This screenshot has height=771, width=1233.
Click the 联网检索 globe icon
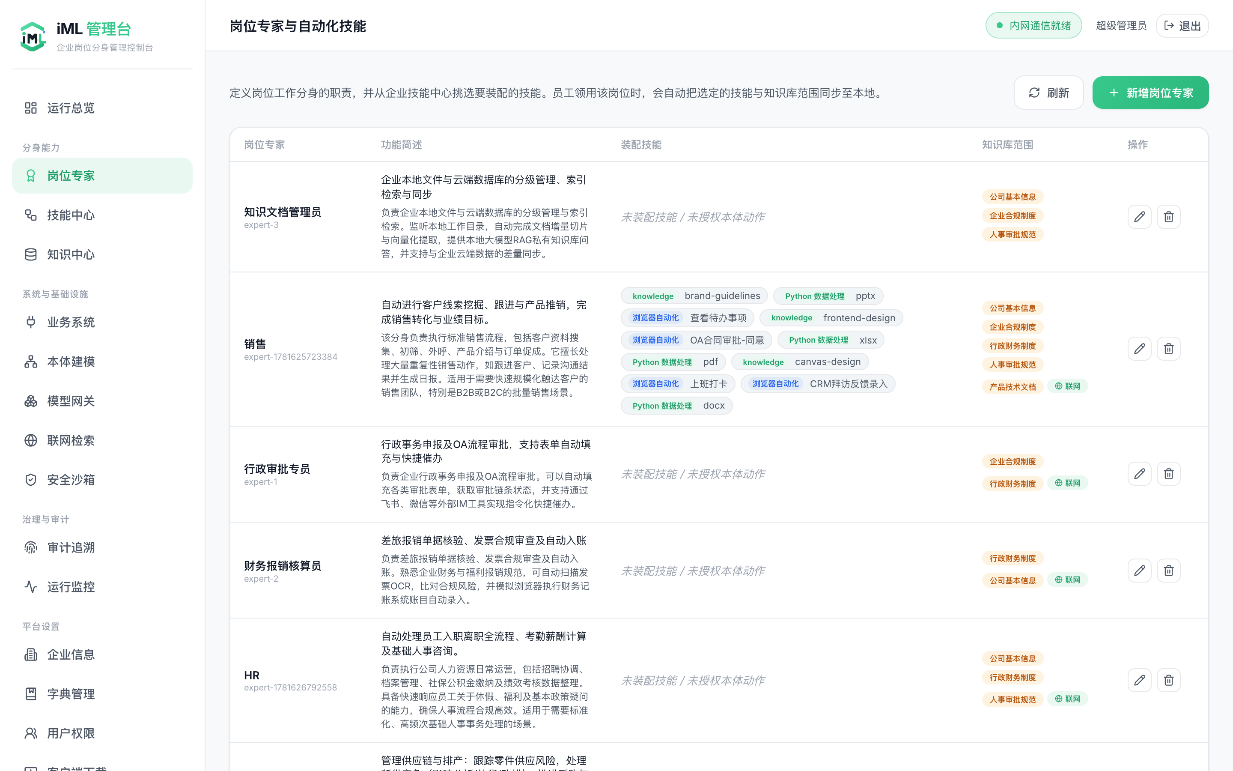[x=30, y=441]
